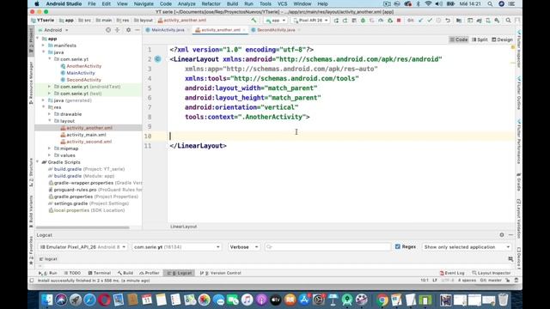Open the Layout Inspector button
Viewport: 550px width, 309px height.
pyautogui.click(x=491, y=273)
